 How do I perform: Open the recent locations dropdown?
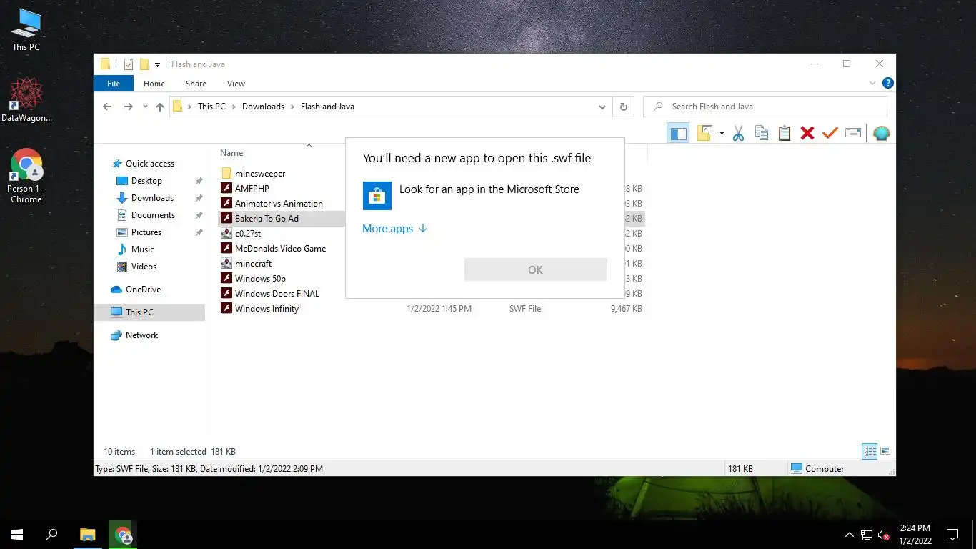(145, 107)
